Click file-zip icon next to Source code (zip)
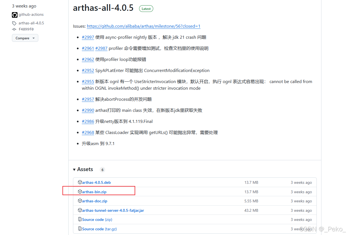The width and height of the screenshot is (347, 235). pyautogui.click(x=80, y=219)
